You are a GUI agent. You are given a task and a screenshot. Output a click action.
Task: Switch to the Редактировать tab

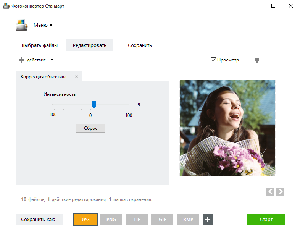pyautogui.click(x=89, y=45)
